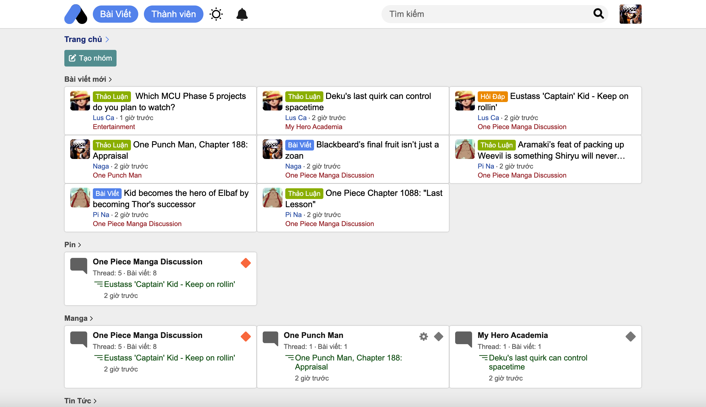Open the Thành viên navigation item
The width and height of the screenshot is (706, 407).
click(x=174, y=14)
